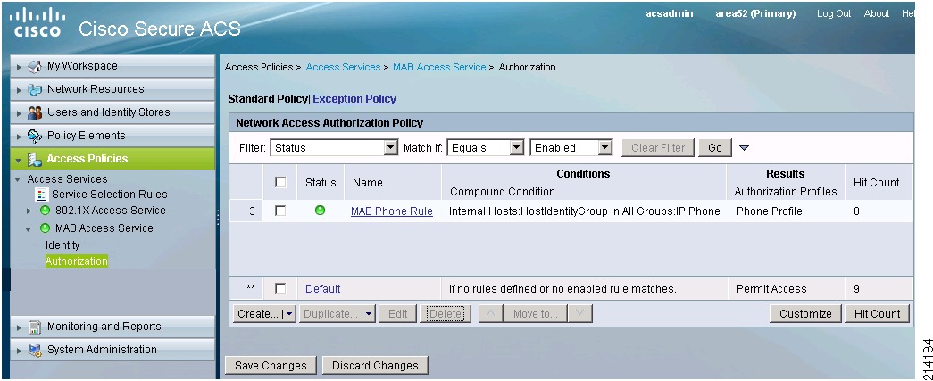This screenshot has height=381, width=933.
Task: Click the Go filter button
Action: point(715,147)
